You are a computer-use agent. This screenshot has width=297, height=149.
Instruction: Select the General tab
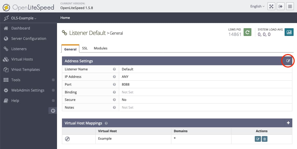click(70, 49)
